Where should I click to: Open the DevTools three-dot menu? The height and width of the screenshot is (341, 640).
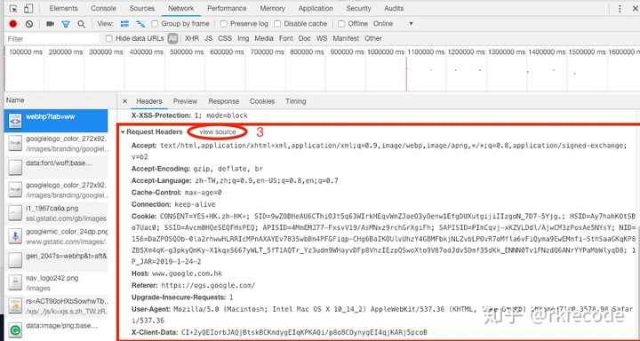620,9
